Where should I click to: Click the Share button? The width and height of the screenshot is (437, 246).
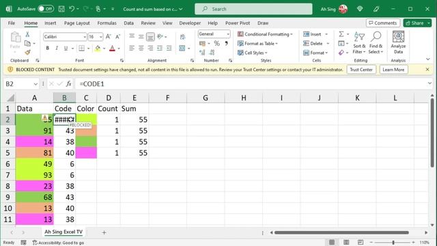[415, 23]
